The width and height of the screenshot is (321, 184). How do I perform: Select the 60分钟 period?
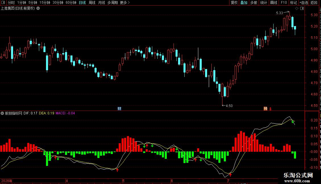71,3
